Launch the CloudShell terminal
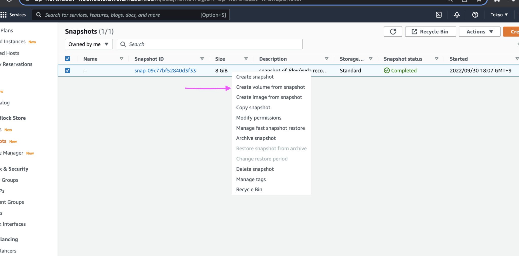The height and width of the screenshot is (256, 519). tap(439, 15)
